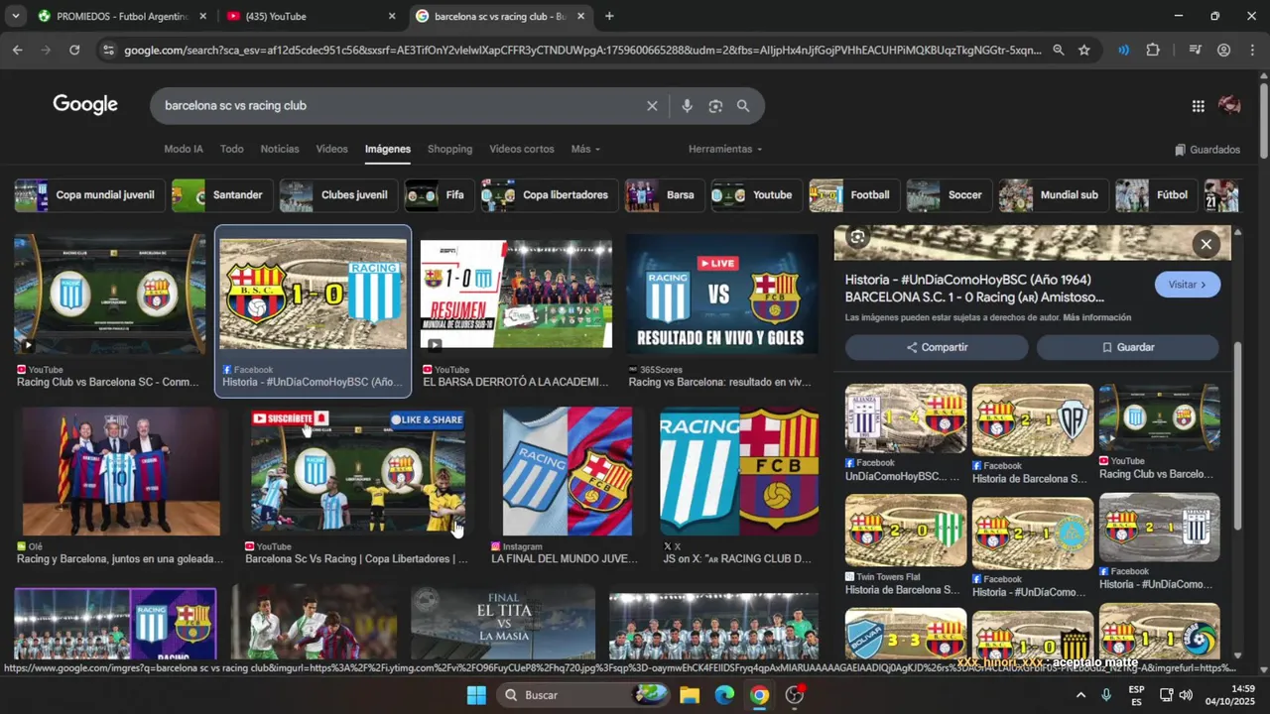Switch to the Todo results tab
Image resolution: width=1270 pixels, height=714 pixels.
tap(231, 149)
